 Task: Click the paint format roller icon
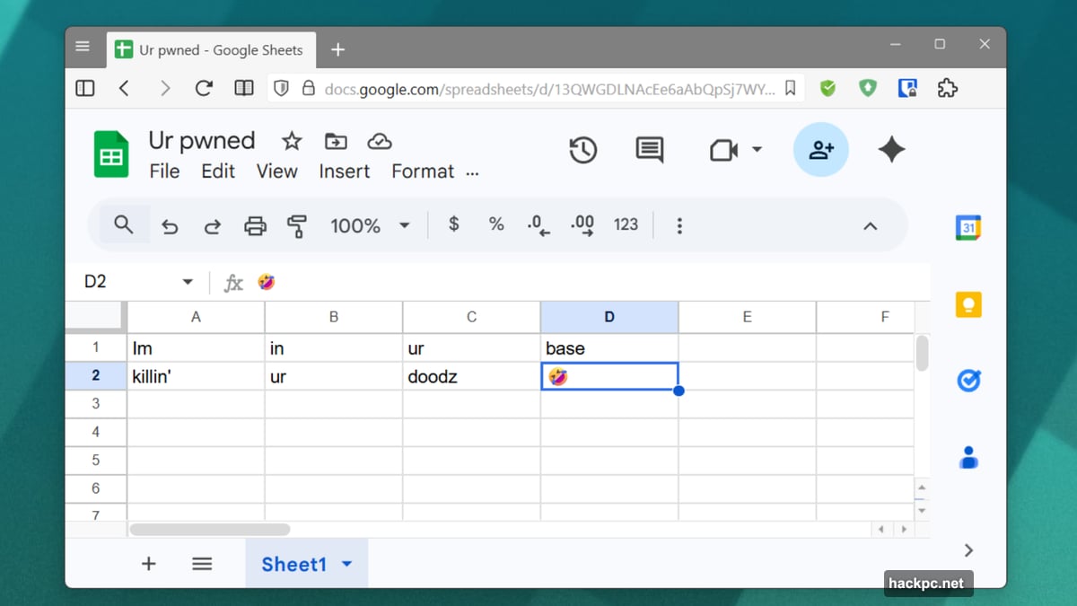click(297, 225)
